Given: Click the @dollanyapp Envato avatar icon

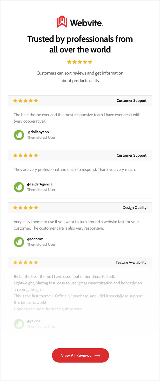Looking at the screenshot, I should click(19, 135).
